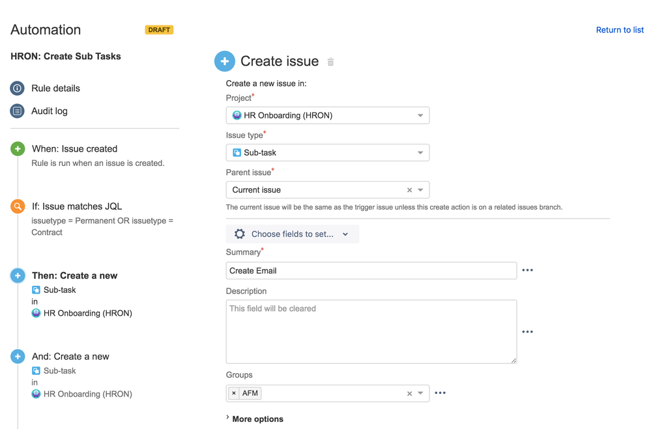This screenshot has width=651, height=429.
Task: Click into the Description text area
Action: tap(371, 331)
